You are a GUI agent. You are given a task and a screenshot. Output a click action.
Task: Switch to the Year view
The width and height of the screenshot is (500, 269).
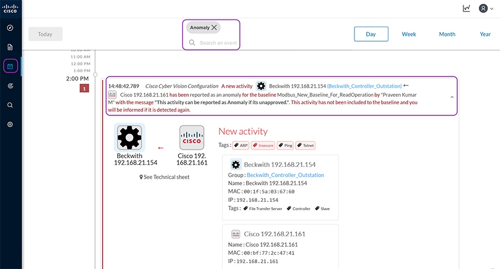coord(485,34)
